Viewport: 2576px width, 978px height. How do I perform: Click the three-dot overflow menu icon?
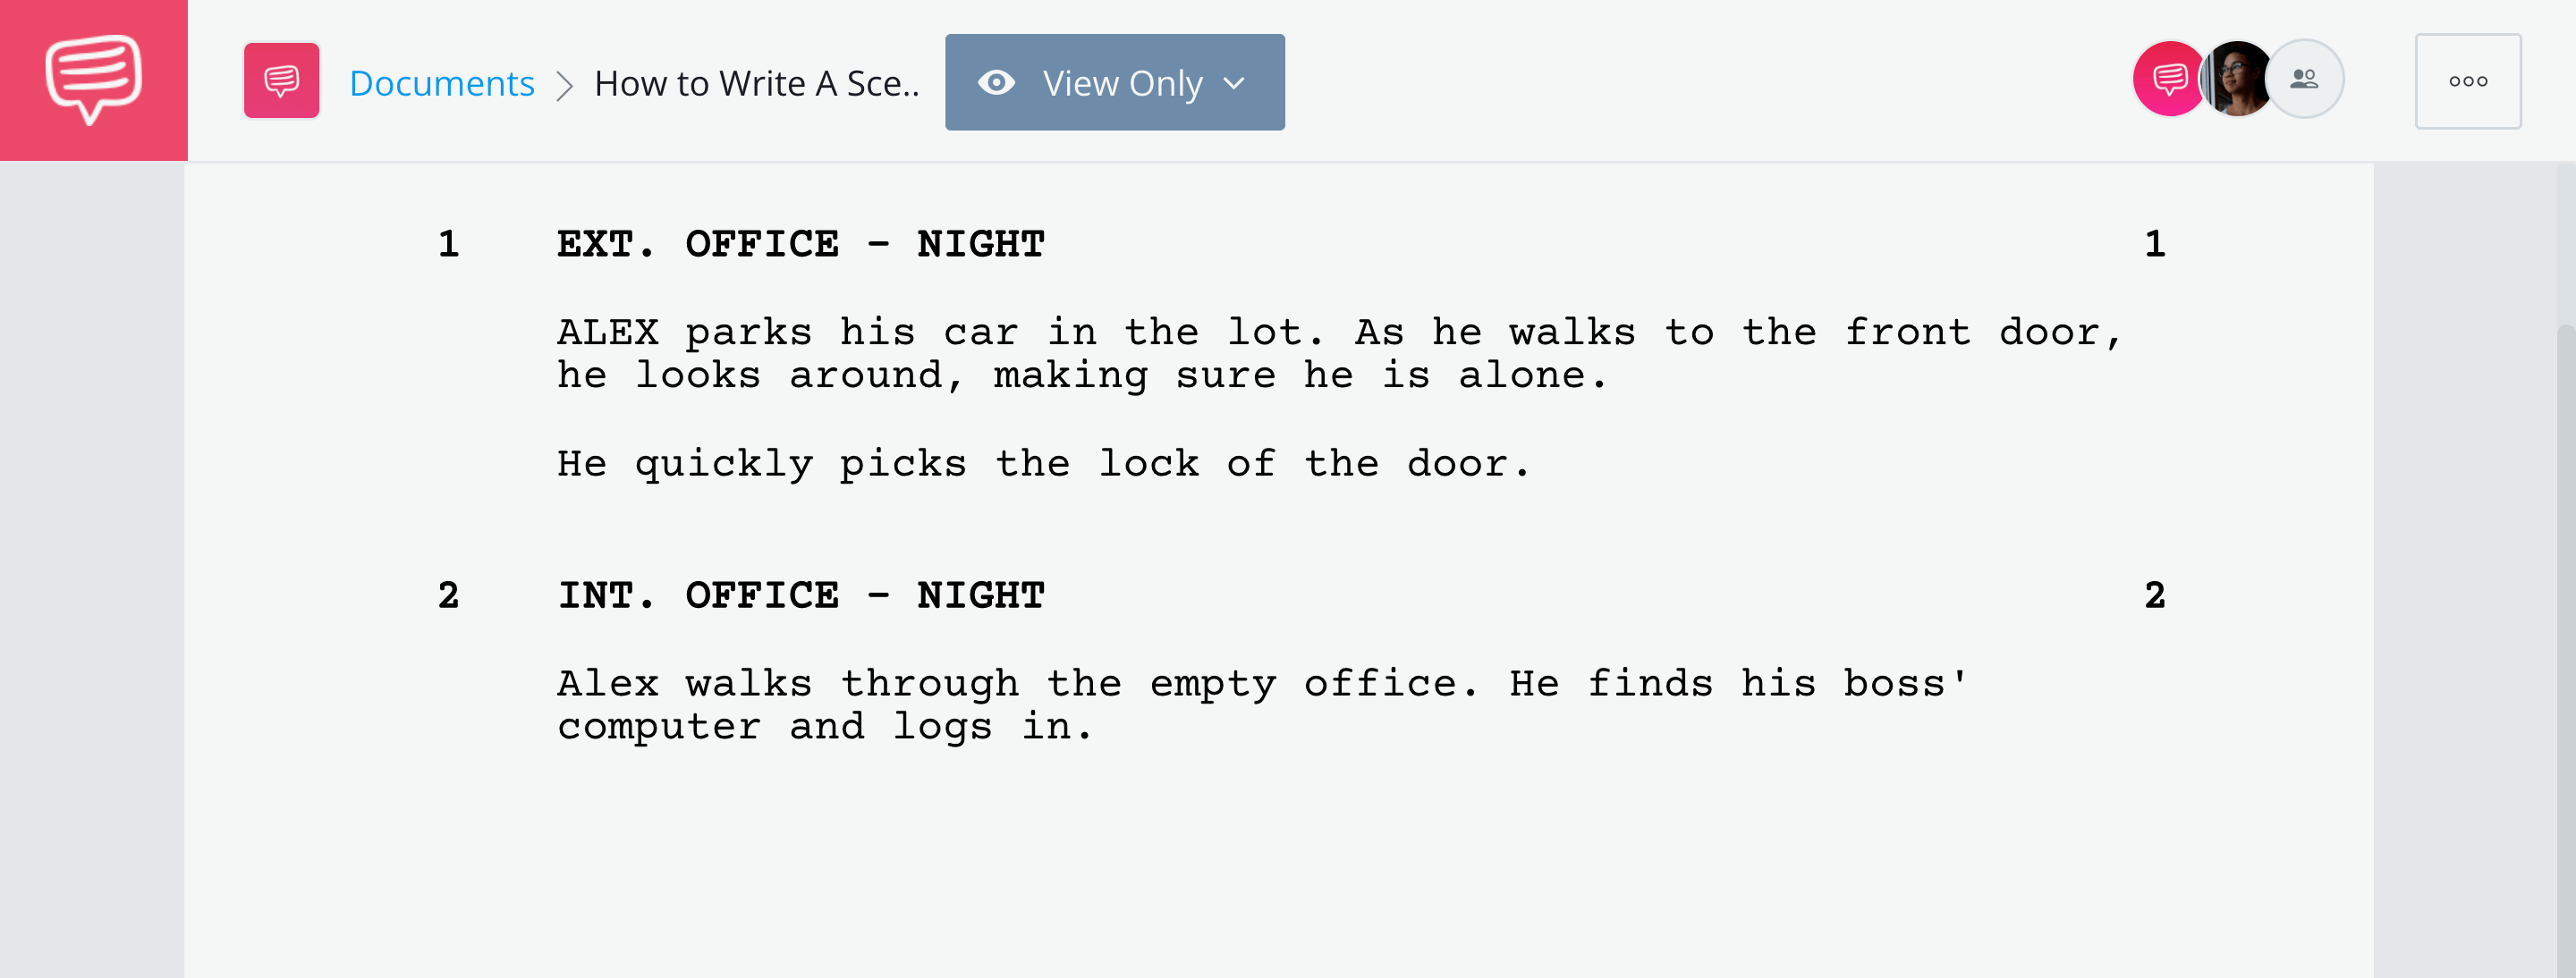[2468, 79]
